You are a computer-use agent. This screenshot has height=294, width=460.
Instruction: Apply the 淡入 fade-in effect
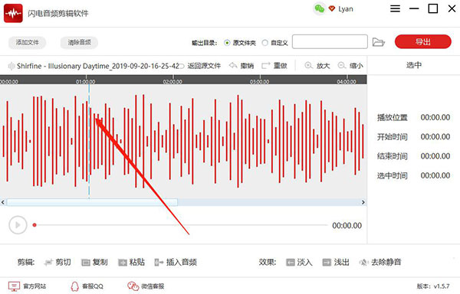click(x=299, y=262)
